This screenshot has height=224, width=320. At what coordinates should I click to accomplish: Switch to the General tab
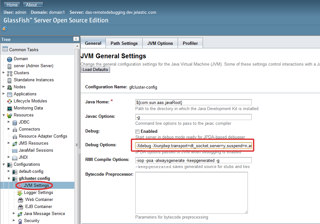(93, 43)
